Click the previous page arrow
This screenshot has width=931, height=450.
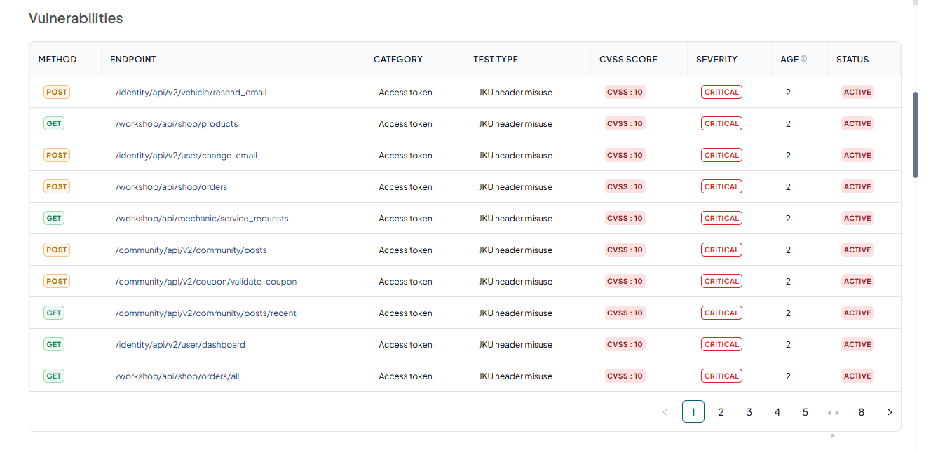click(x=665, y=412)
